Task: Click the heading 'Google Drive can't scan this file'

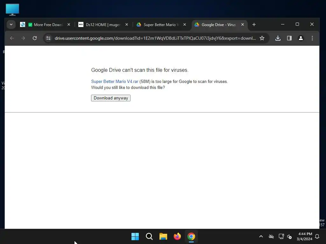Action: tap(140, 70)
